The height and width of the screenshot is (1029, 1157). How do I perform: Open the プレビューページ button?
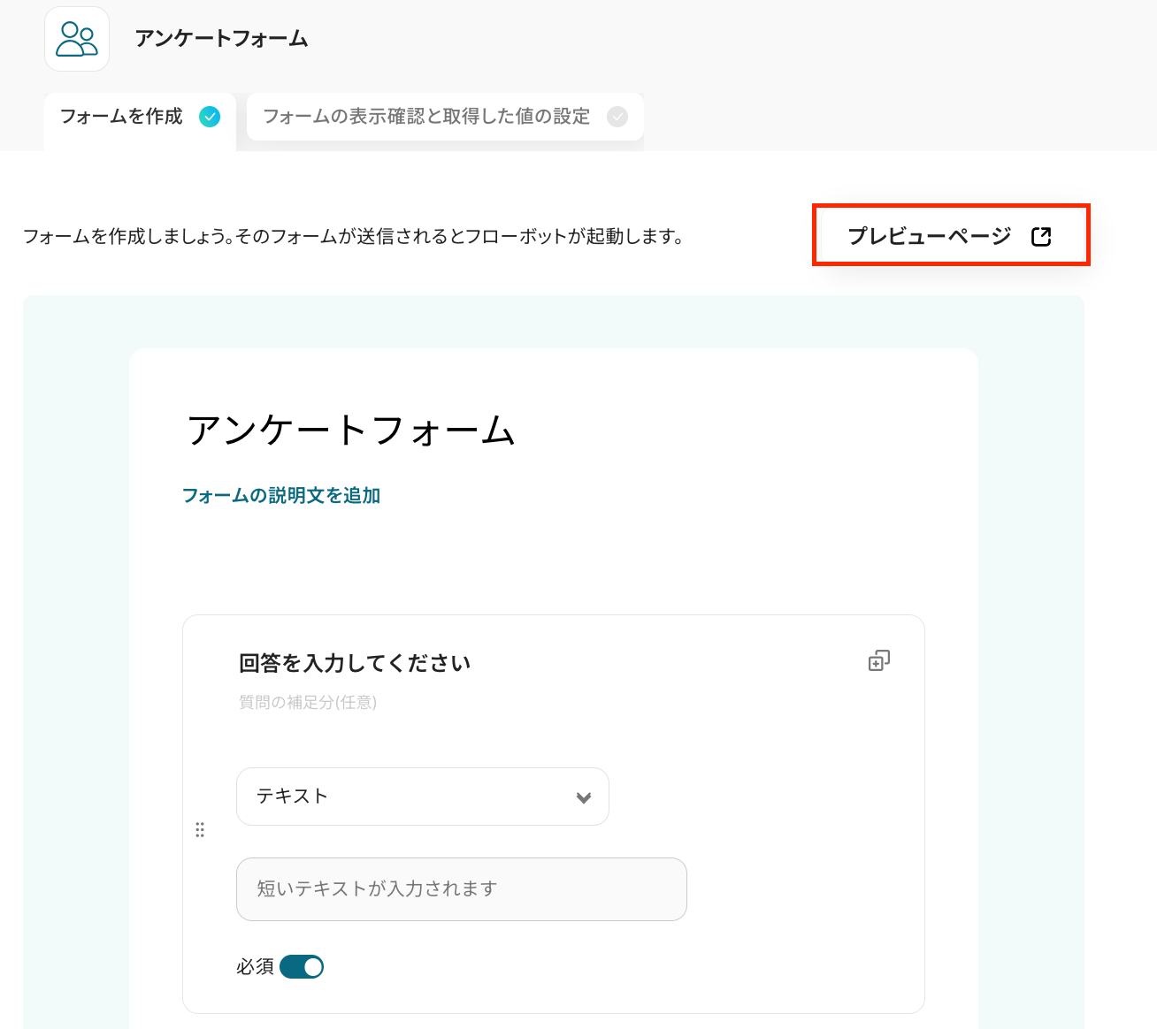pyautogui.click(x=931, y=236)
